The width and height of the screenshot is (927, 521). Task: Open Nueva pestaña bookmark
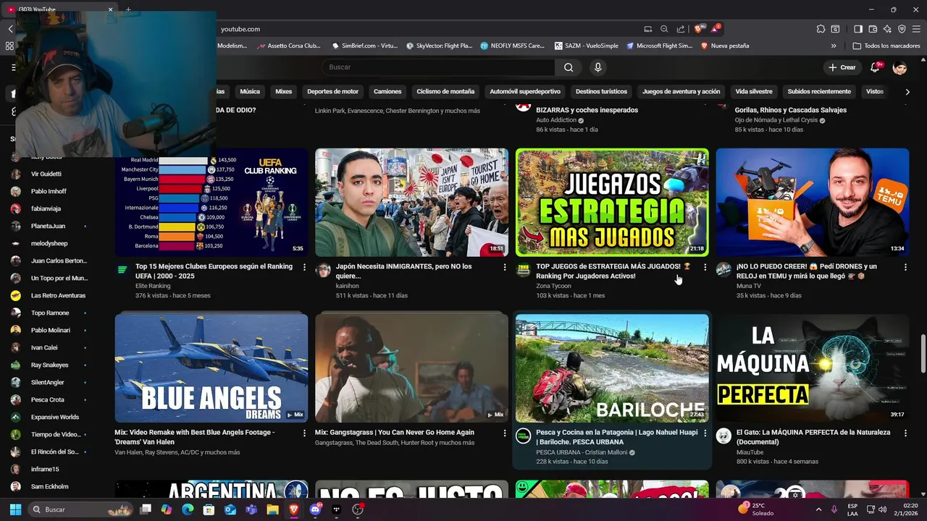tap(725, 46)
